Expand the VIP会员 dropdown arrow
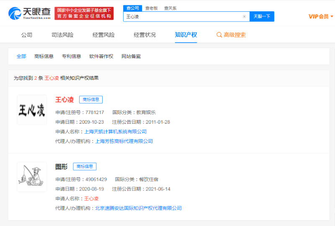This screenshot has height=226, width=335. pyautogui.click(x=332, y=16)
